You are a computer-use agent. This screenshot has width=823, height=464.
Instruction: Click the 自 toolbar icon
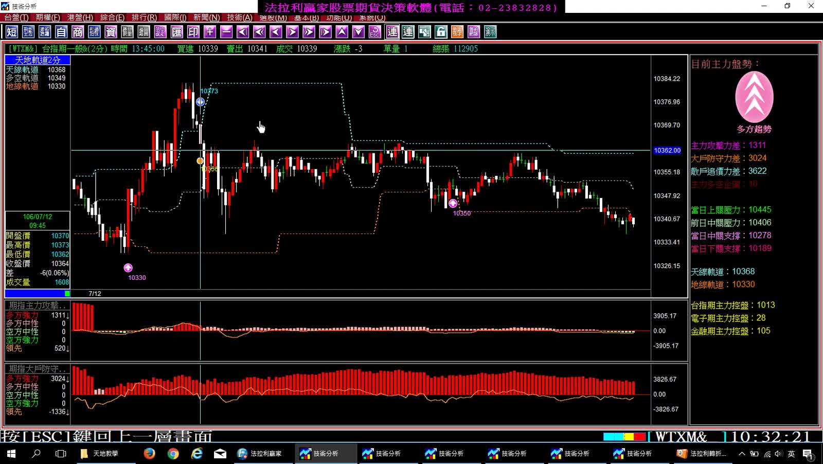61,32
